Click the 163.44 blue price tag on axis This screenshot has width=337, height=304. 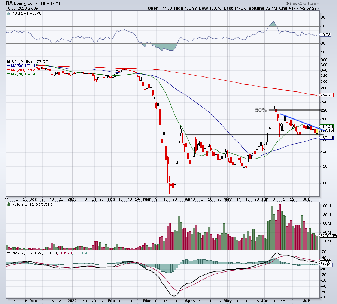pyautogui.click(x=327, y=138)
